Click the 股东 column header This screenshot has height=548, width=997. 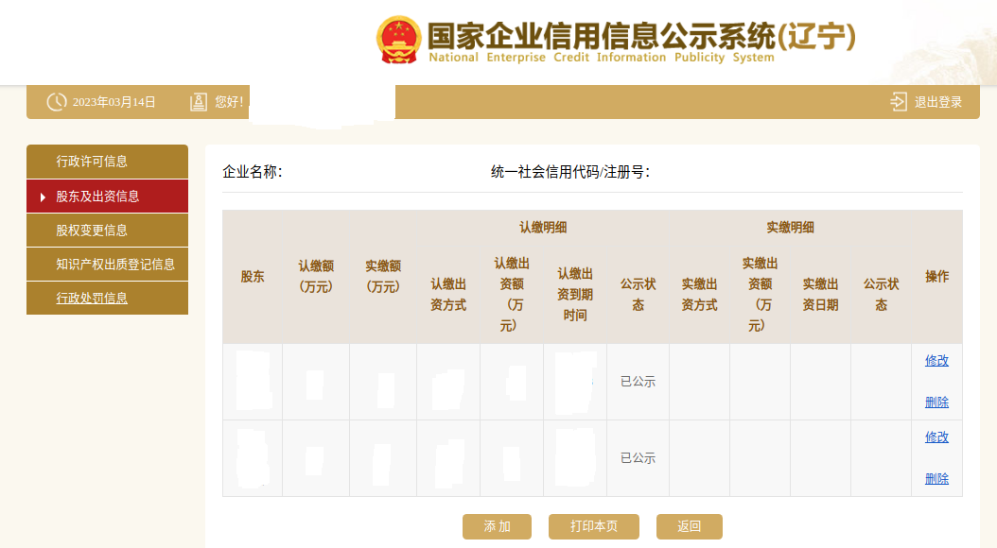(253, 276)
